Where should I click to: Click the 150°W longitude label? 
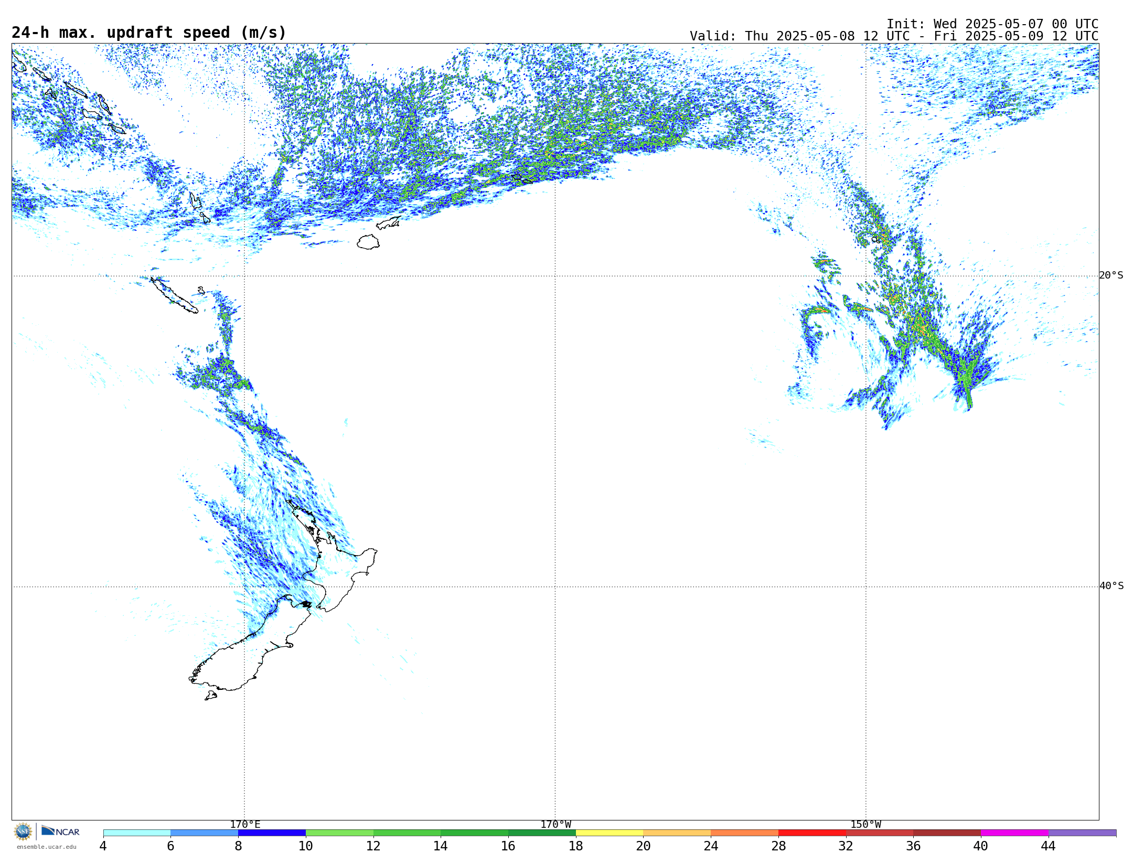(866, 824)
